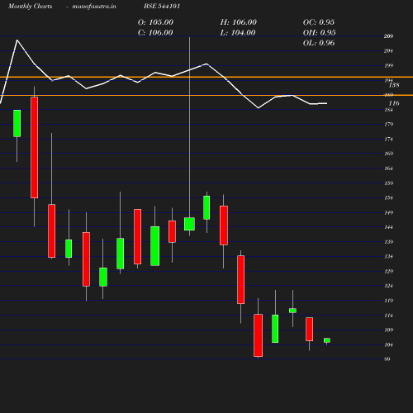Click the '116' orange line label
Viewport: 413px width, 413px height.
394,103
